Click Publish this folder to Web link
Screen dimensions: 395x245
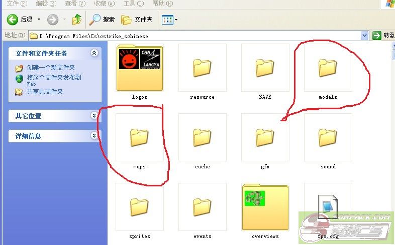point(53,78)
